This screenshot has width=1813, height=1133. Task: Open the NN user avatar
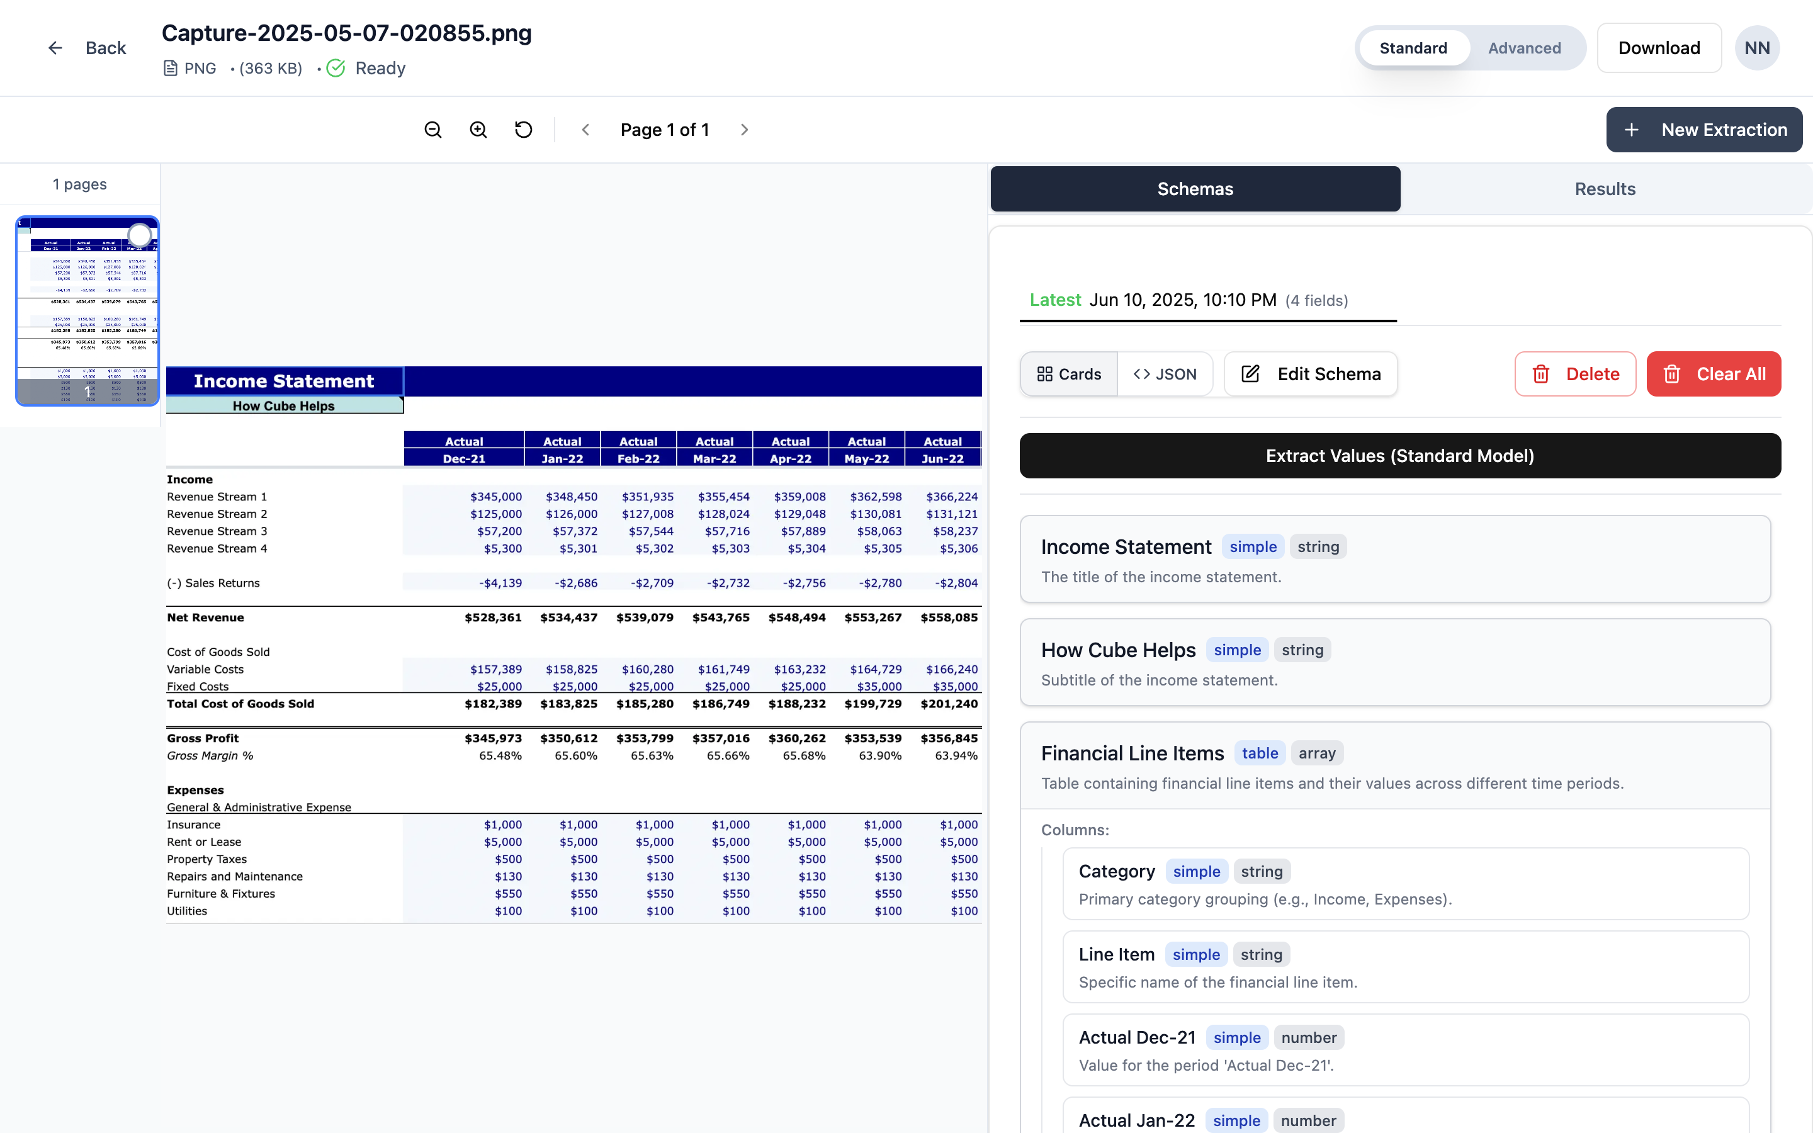[1757, 48]
